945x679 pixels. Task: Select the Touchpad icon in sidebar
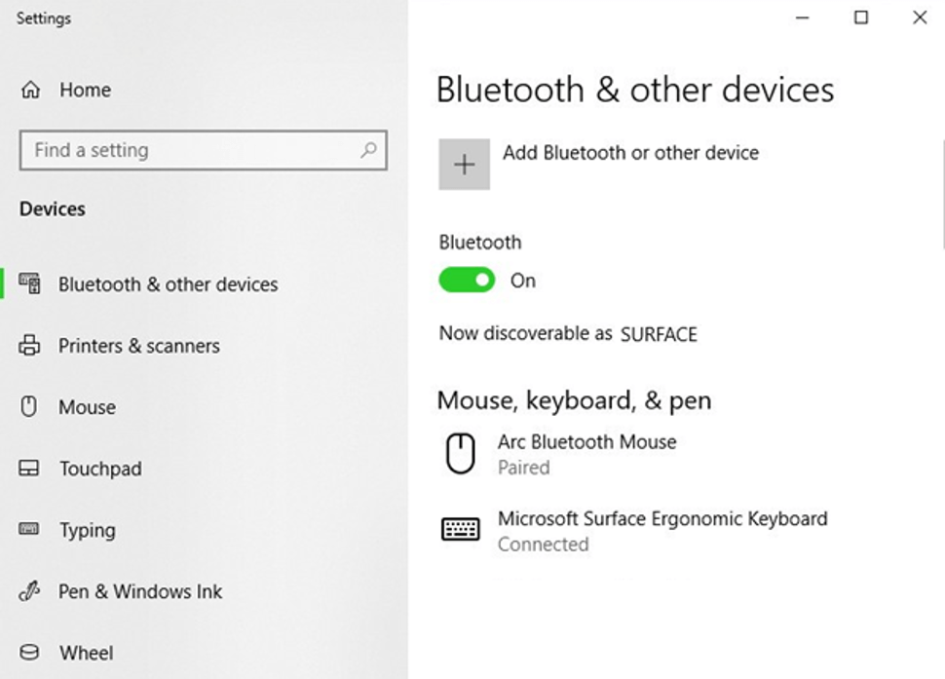[31, 469]
